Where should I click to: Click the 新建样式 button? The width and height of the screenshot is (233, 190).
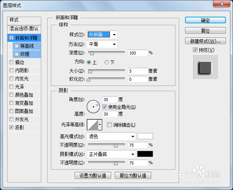(206, 41)
